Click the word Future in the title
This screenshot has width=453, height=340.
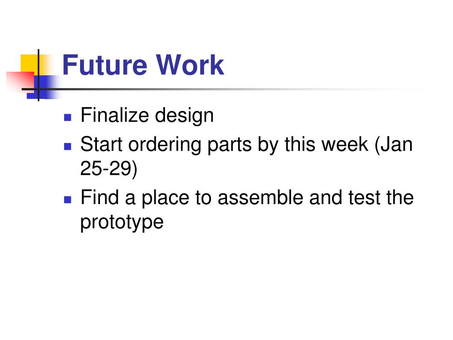(105, 65)
